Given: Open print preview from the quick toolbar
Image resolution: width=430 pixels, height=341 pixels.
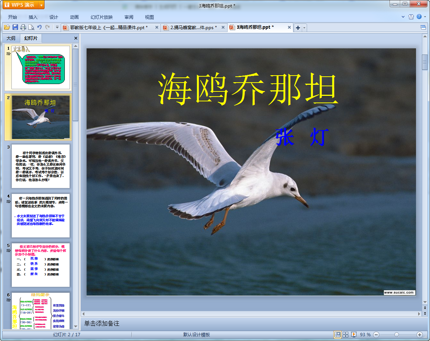Looking at the screenshot, I should (31, 27).
